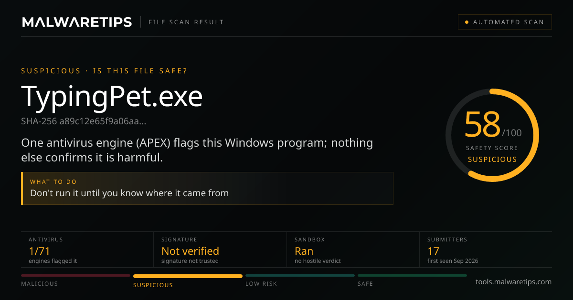
Task: Click the 'Safety Score' label
Action: (492, 148)
